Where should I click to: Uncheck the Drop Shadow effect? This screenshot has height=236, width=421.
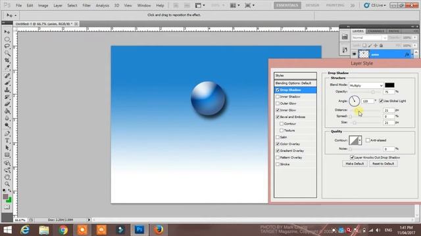(x=278, y=90)
